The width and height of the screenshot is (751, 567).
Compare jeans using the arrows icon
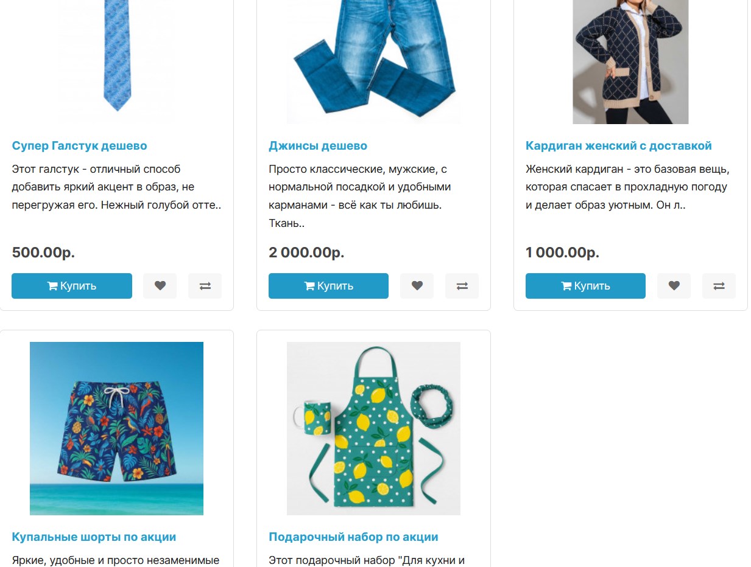tap(462, 286)
